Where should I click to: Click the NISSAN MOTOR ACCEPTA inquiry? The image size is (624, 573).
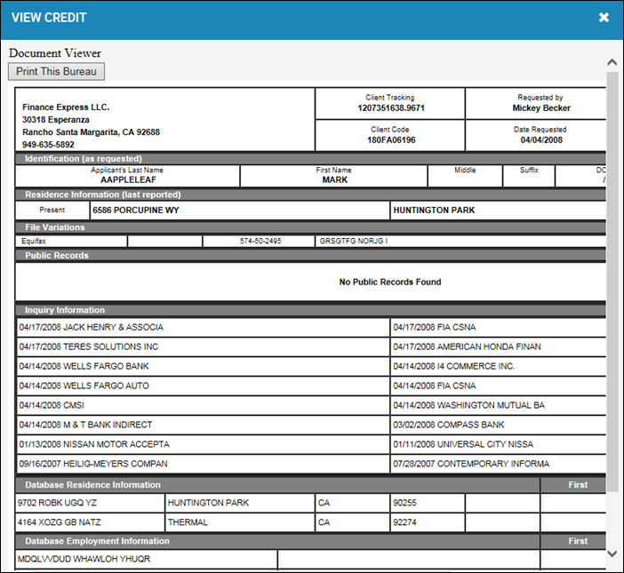(94, 444)
